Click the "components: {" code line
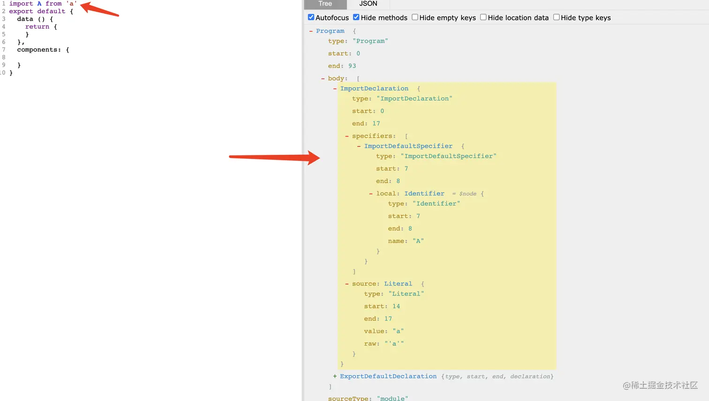Viewport: 709px width, 401px height. coord(43,50)
